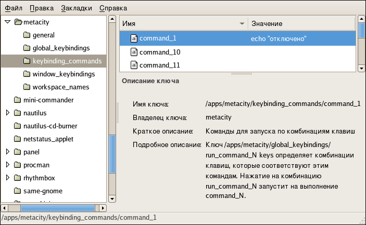Click the global_keybindings folder icon
366x225 pixels.
point(27,48)
